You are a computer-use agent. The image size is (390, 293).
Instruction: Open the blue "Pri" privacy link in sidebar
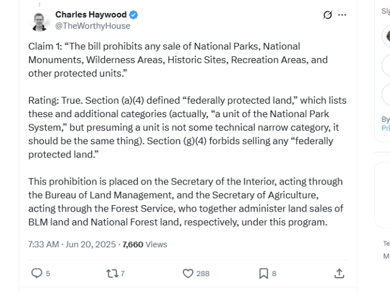(x=385, y=128)
